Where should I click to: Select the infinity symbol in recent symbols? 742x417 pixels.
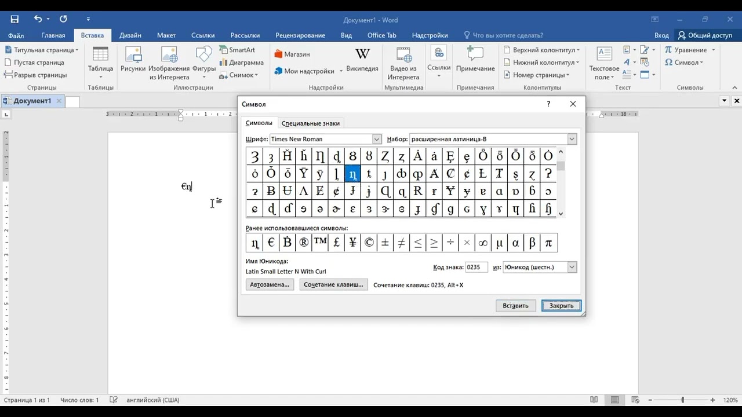(x=483, y=243)
